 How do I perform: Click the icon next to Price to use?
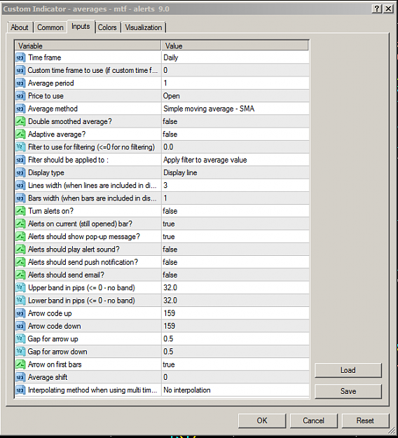pyautogui.click(x=20, y=96)
